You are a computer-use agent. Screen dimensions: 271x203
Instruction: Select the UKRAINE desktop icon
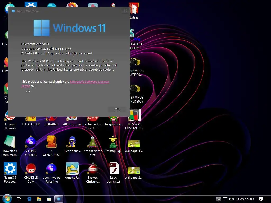click(52, 121)
